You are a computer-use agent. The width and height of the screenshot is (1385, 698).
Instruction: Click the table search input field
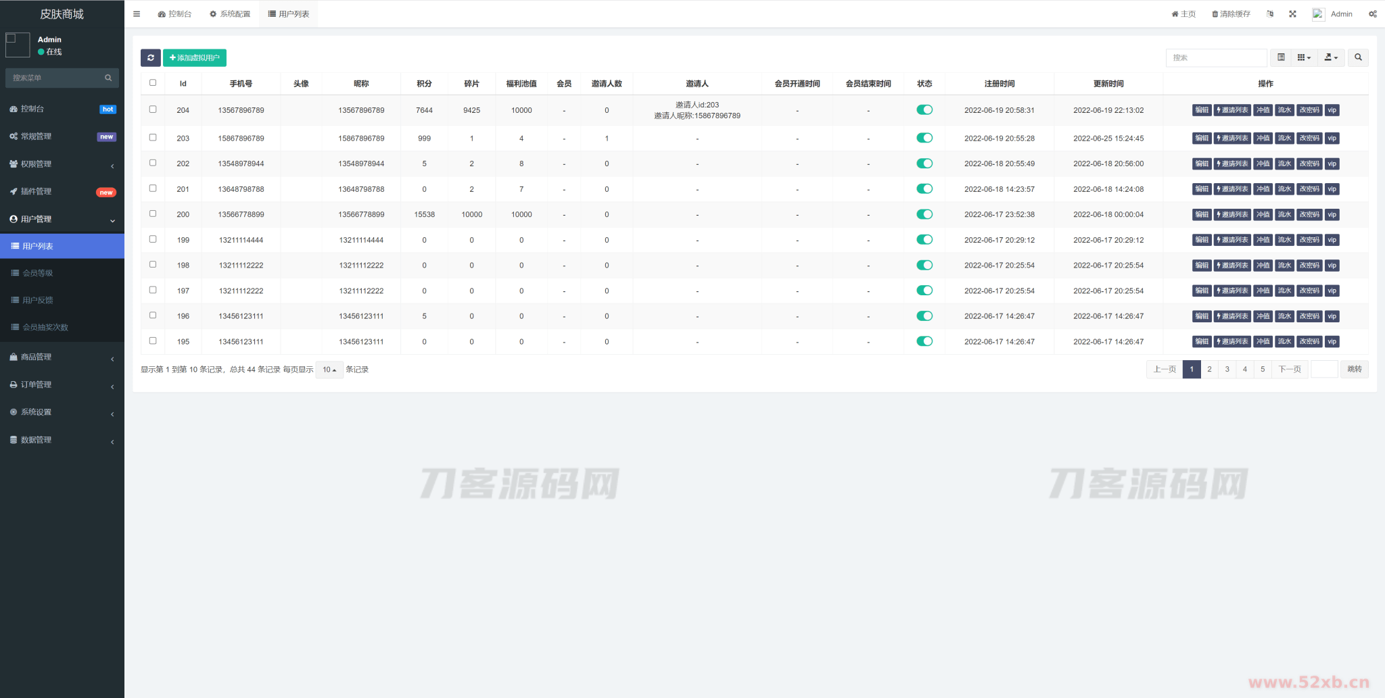1215,58
